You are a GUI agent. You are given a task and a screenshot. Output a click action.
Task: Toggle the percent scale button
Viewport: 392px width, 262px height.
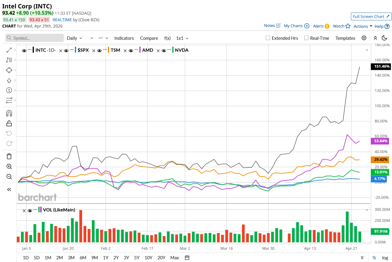pos(374,258)
